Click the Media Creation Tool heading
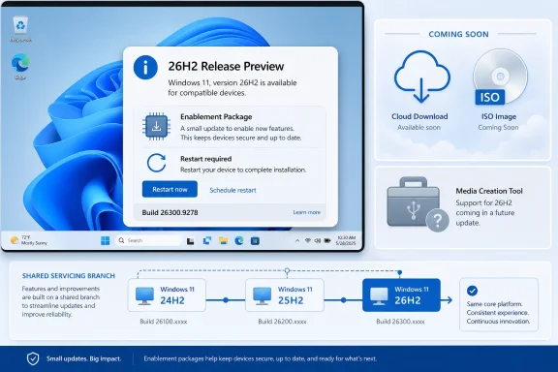 pyautogui.click(x=489, y=191)
